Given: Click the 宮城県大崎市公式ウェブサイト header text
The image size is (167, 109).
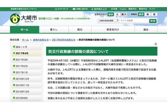Looking at the screenshot, I should click(x=24, y=9).
